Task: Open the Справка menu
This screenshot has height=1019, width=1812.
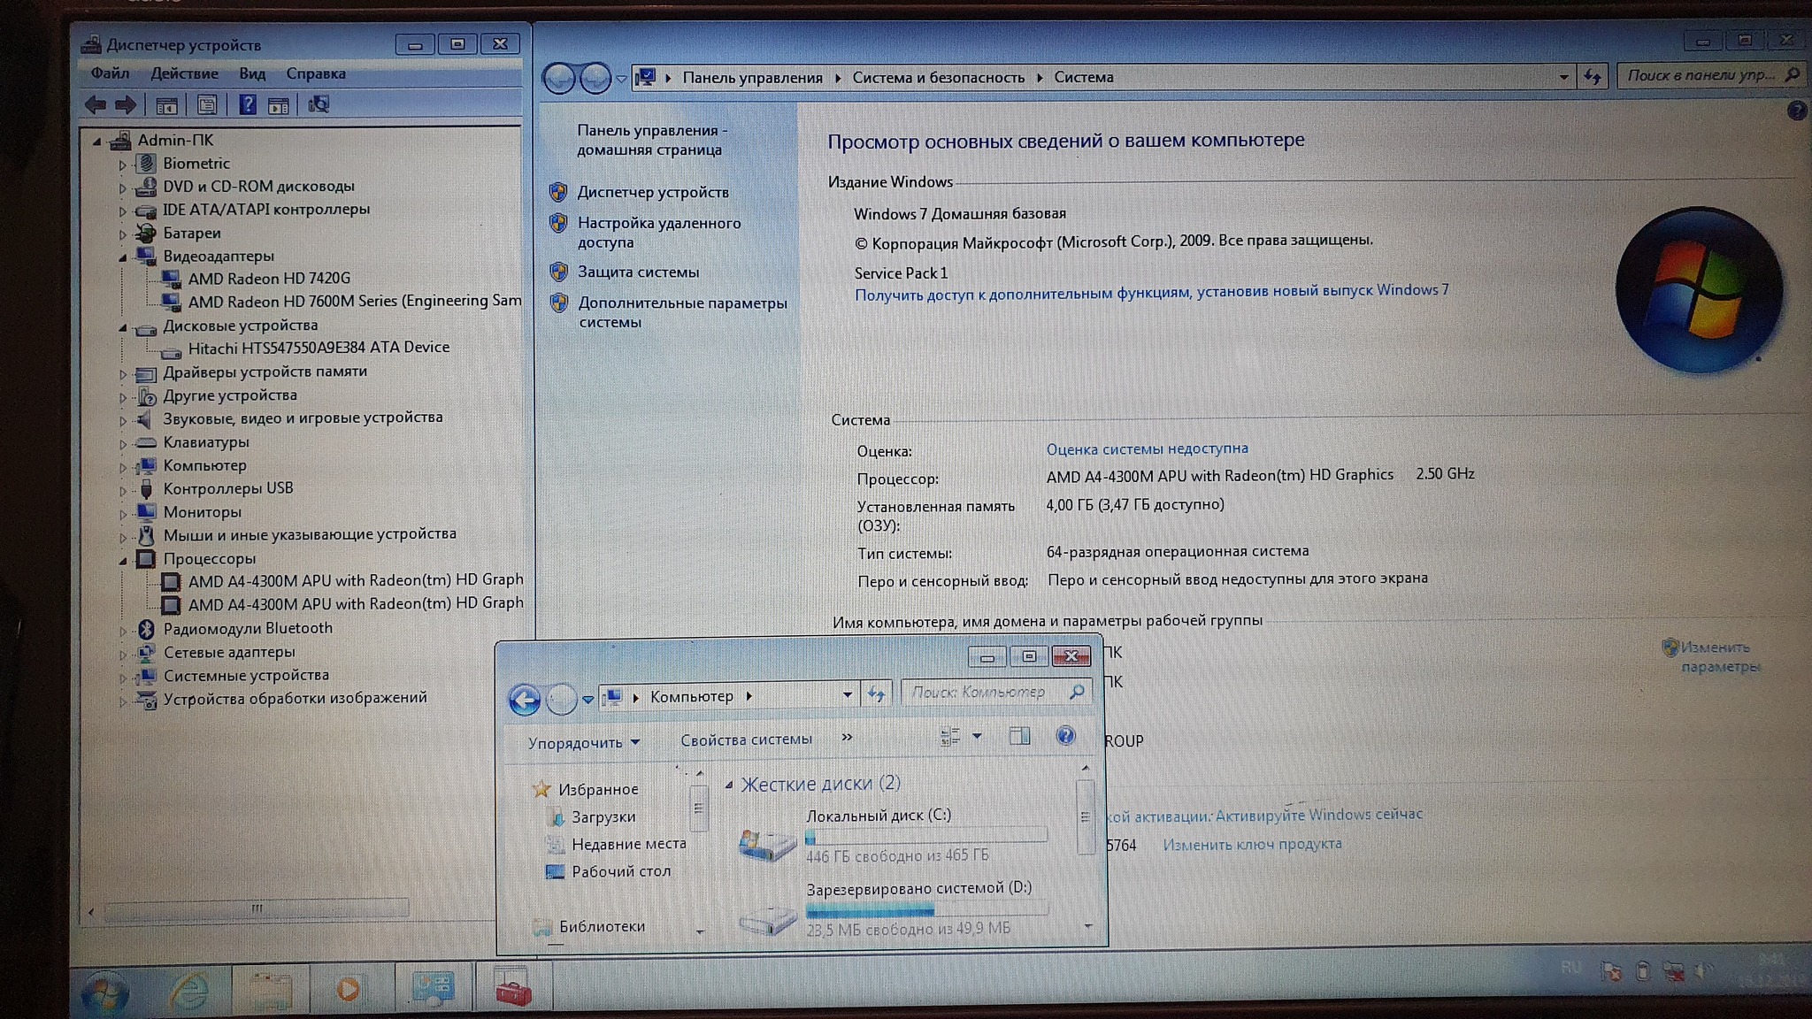Action: [315, 73]
